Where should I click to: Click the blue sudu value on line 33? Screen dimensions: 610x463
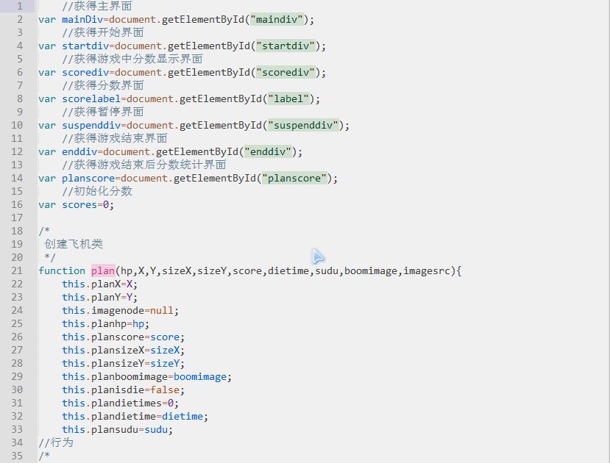156,430
